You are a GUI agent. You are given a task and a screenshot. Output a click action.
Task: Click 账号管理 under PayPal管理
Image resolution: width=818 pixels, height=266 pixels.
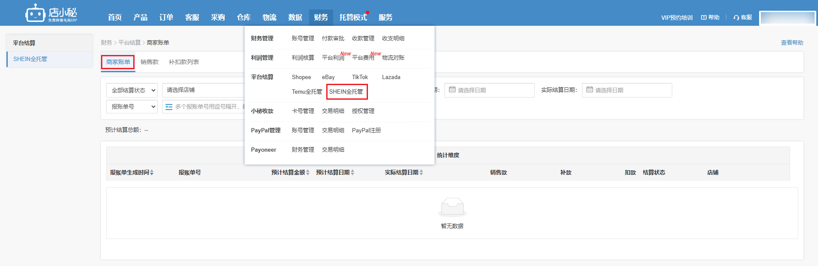click(x=303, y=130)
